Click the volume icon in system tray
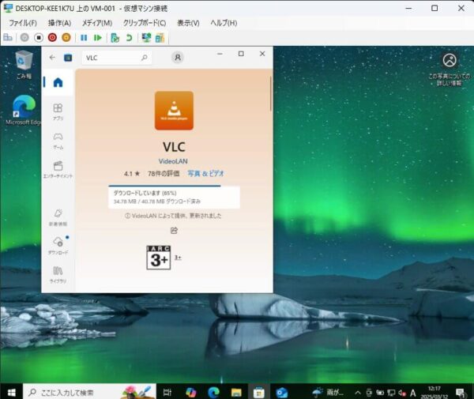 point(402,393)
